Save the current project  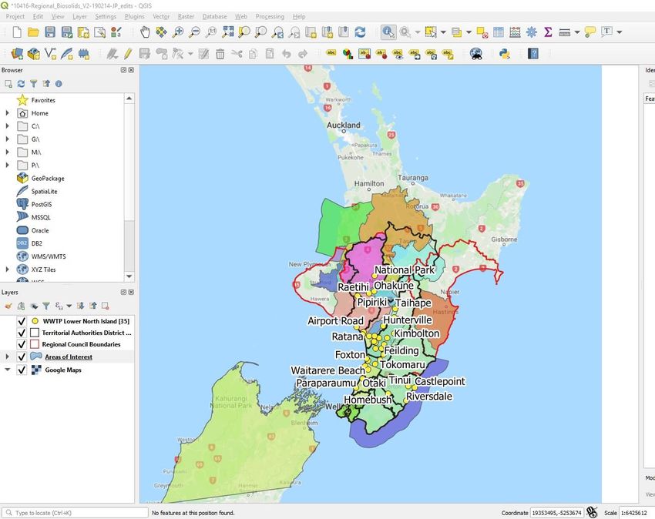[50, 32]
